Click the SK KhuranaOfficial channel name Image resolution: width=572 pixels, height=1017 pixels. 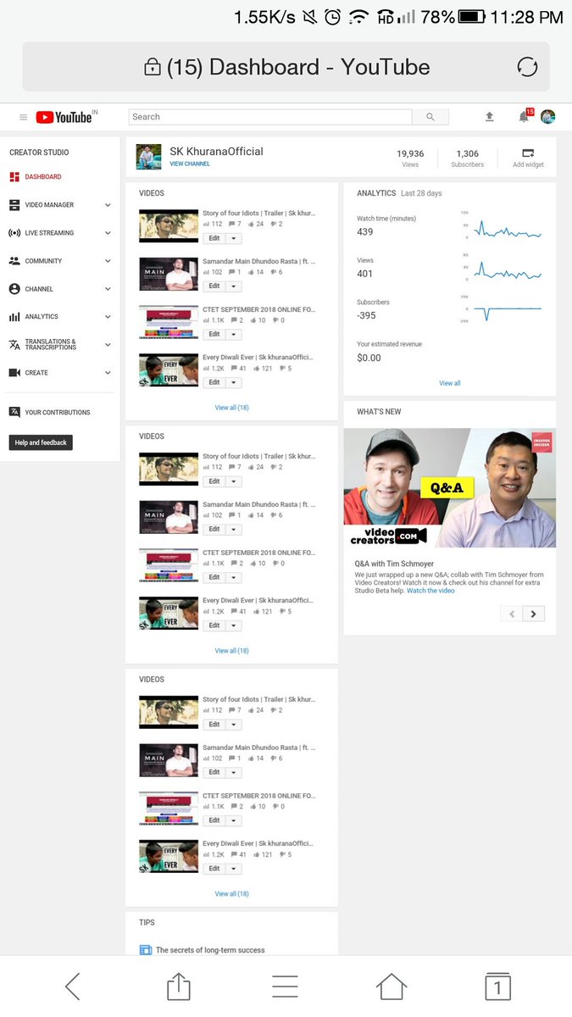click(x=217, y=152)
